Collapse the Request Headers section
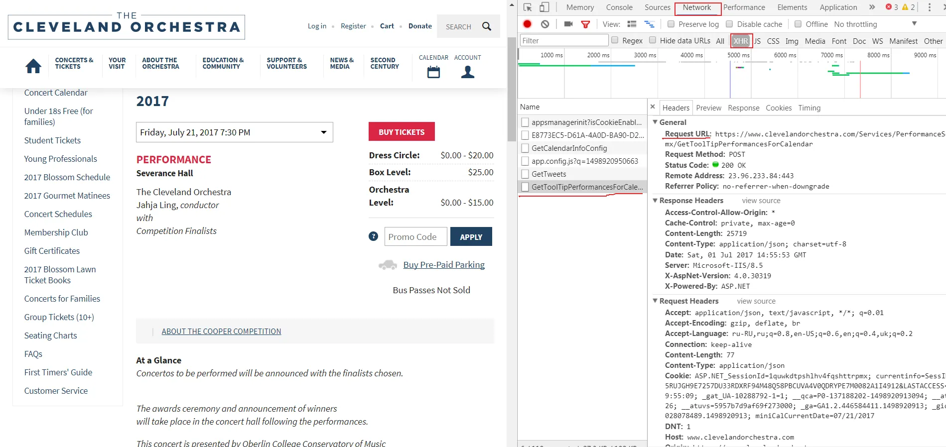This screenshot has height=447, width=946. [x=656, y=301]
